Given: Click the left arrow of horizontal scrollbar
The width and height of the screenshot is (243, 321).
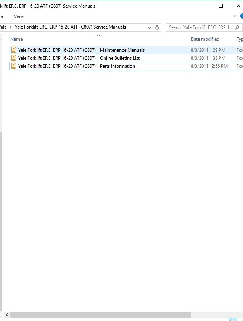Looking at the screenshot, I should 7,315.
